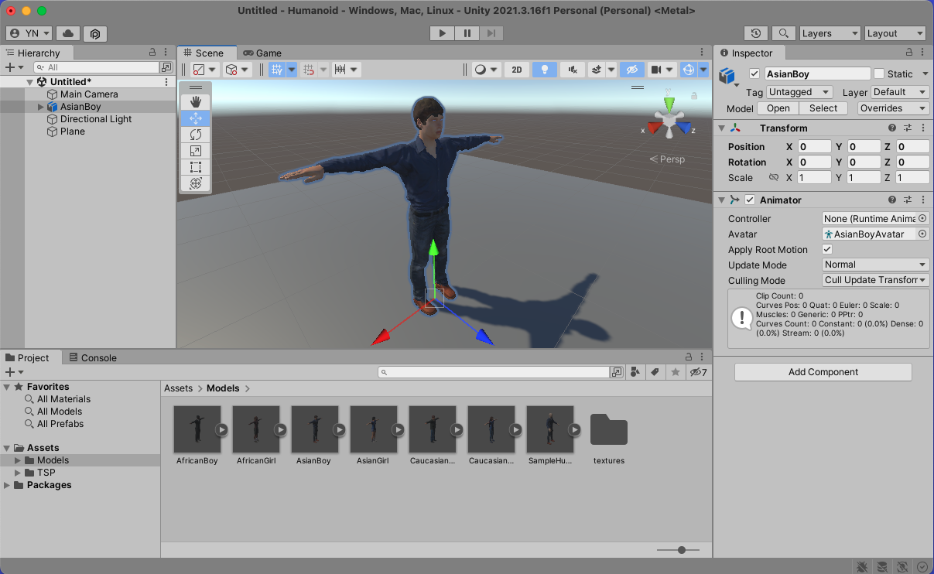This screenshot has width=934, height=574.
Task: Switch to the Console tab
Action: click(93, 358)
